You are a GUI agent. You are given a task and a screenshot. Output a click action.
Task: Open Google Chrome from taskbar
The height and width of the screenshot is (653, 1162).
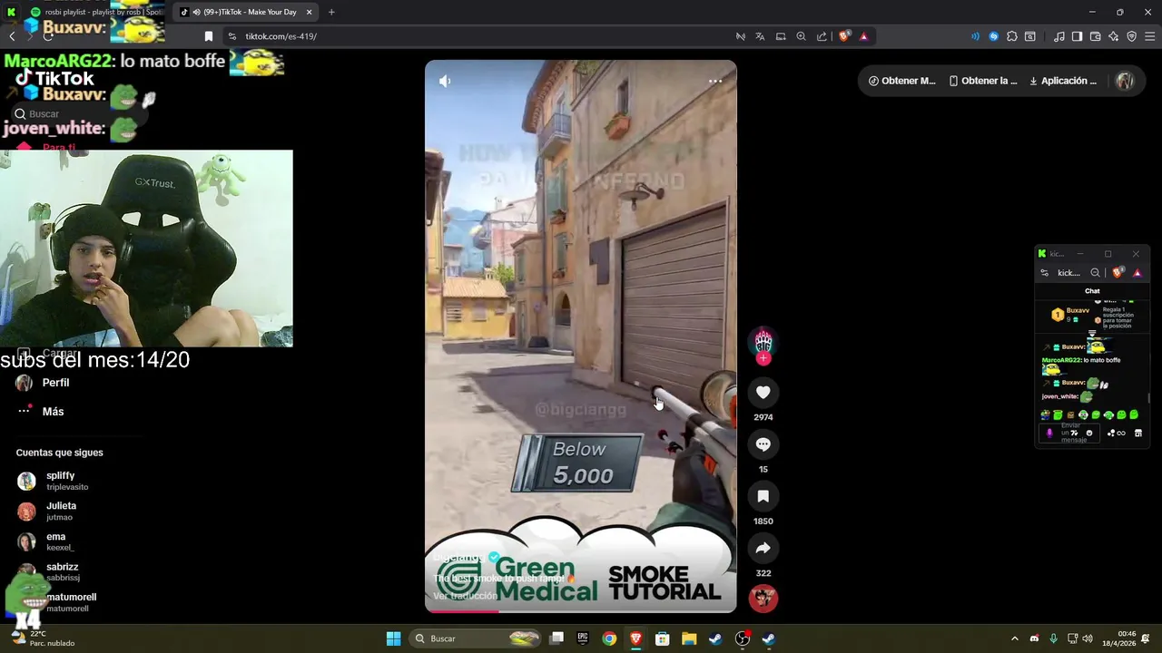609,638
